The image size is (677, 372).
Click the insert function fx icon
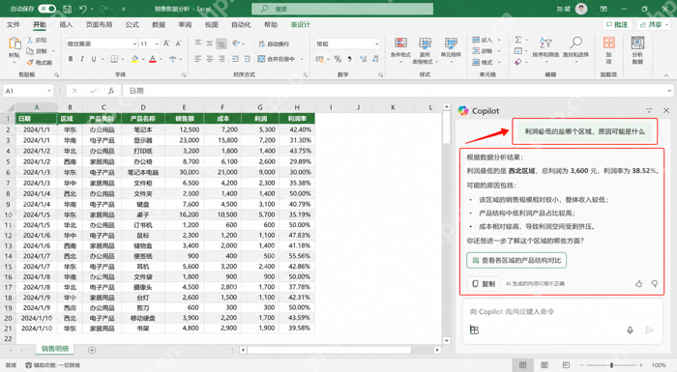click(x=111, y=91)
